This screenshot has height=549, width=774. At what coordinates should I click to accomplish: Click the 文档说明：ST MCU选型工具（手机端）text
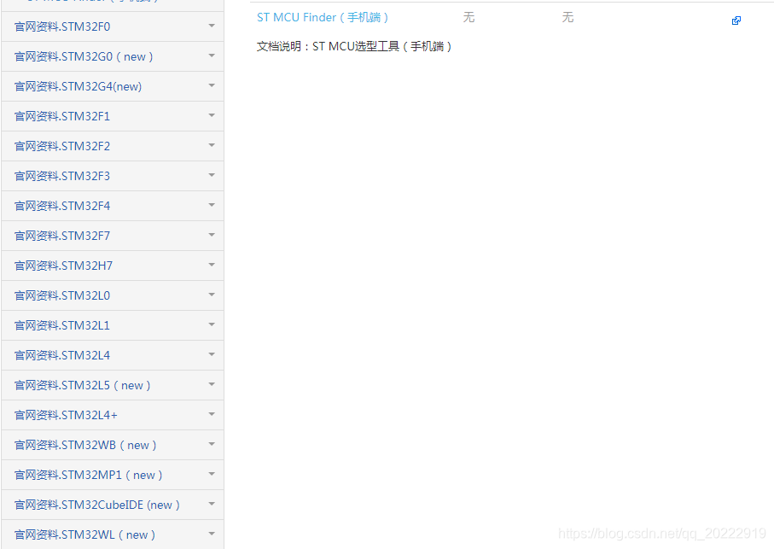(x=354, y=46)
